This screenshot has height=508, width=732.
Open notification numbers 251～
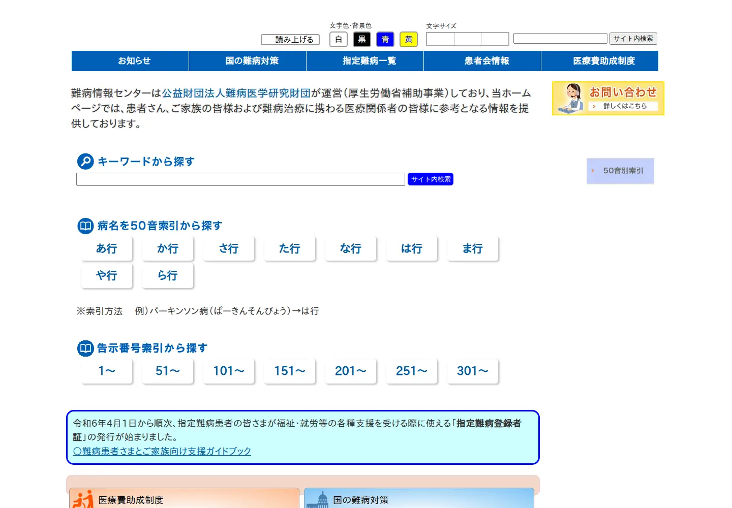coord(412,371)
